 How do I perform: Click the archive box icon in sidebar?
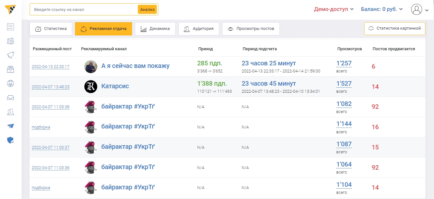pos(10,69)
